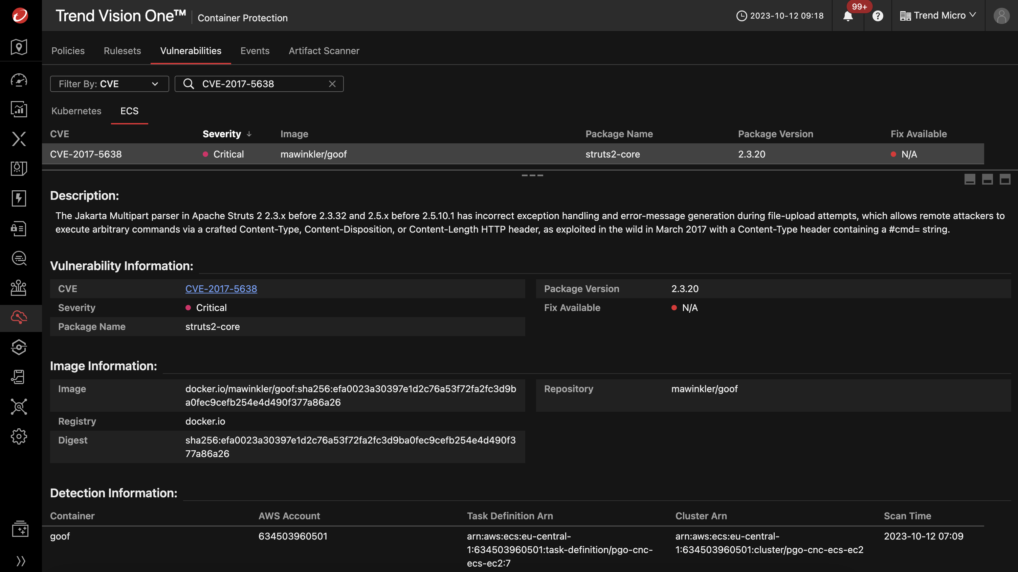
Task: Switch to the Kubernetes sub-tab
Action: 76,111
